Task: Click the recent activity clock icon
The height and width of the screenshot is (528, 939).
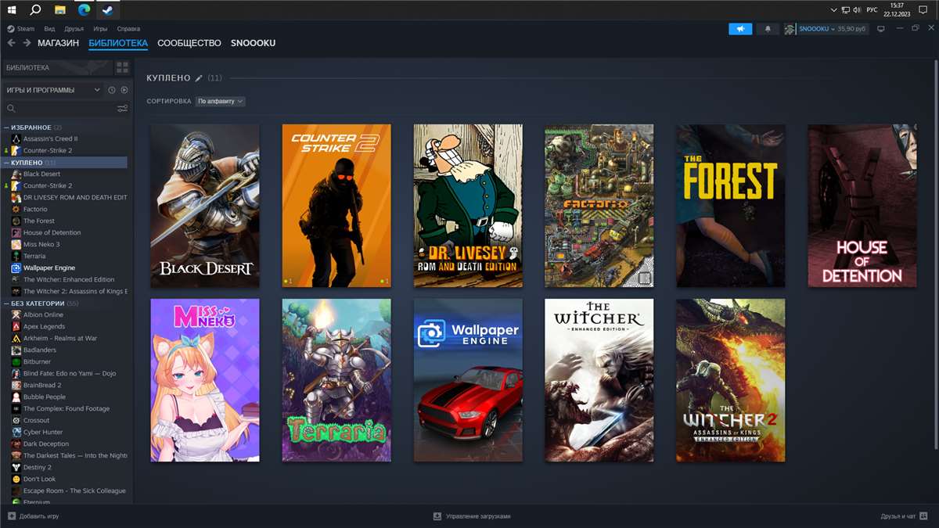Action: (x=112, y=90)
